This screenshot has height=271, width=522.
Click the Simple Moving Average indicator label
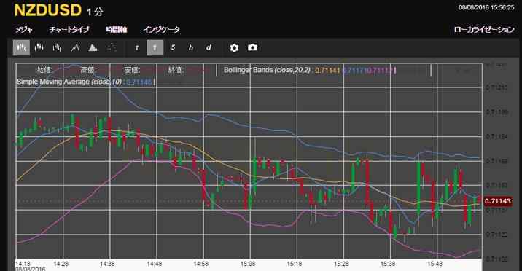point(69,82)
